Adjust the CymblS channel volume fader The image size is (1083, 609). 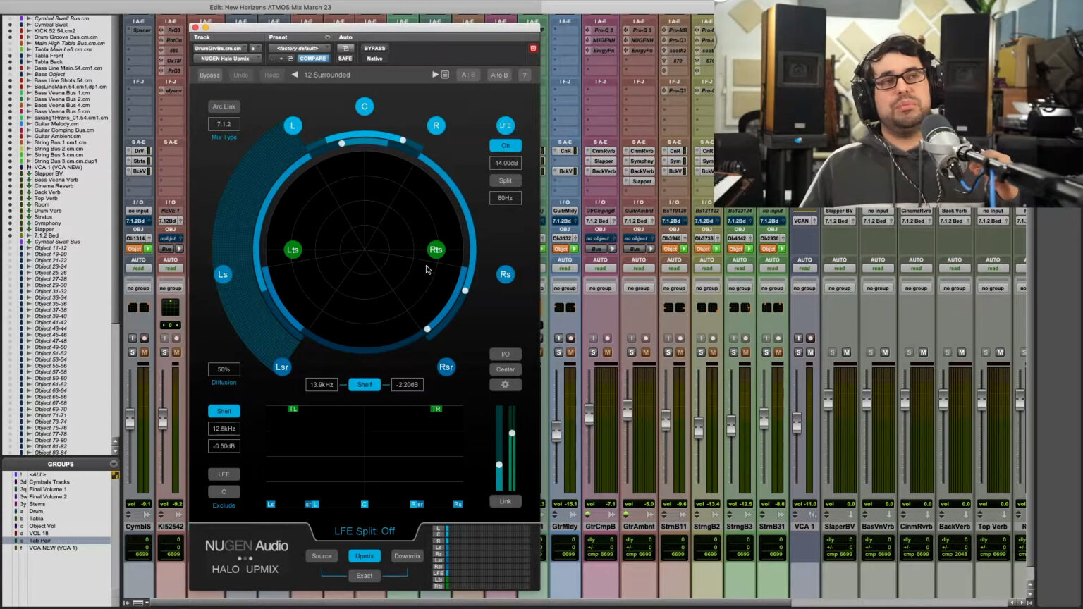tap(130, 421)
